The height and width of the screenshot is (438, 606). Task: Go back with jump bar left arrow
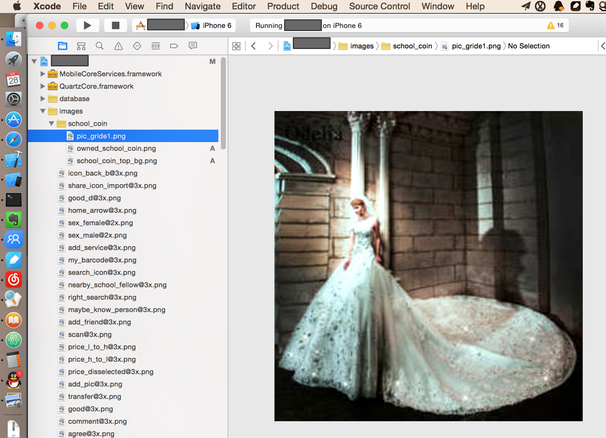click(x=254, y=46)
